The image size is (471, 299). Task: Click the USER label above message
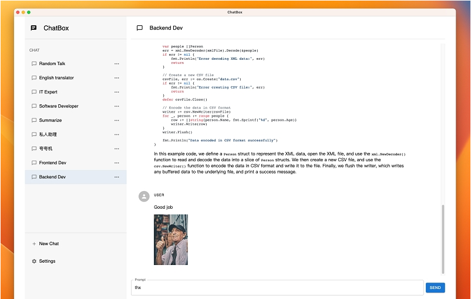159,195
